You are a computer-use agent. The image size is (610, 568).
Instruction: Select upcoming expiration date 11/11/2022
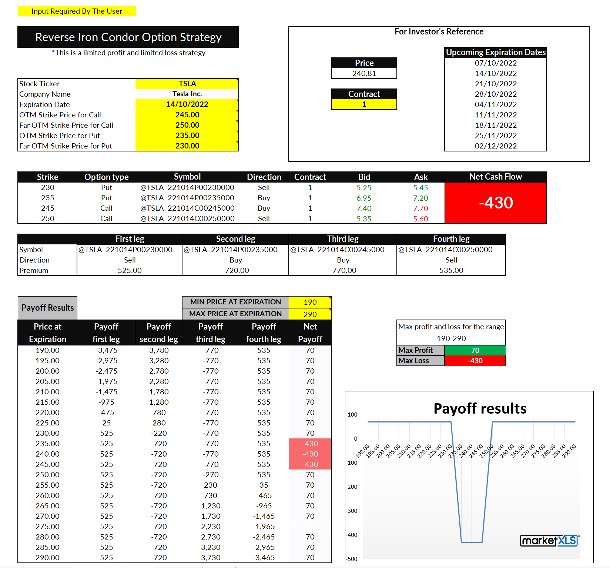[496, 115]
